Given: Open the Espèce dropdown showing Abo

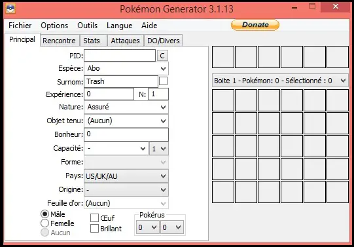Looking at the screenshot, I should pos(126,68).
